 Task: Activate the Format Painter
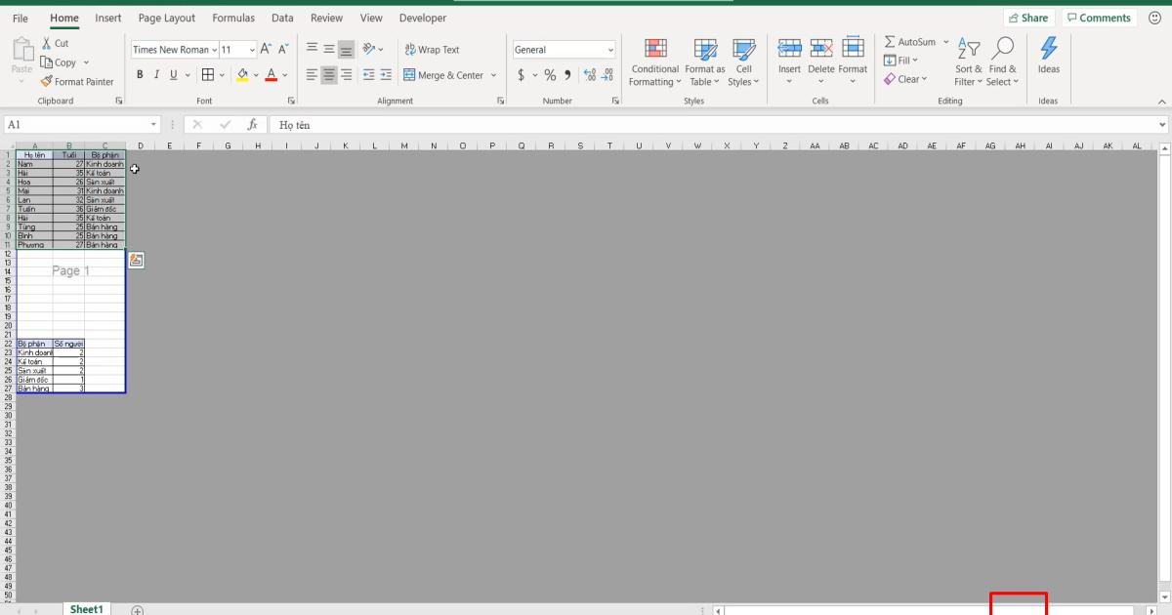78,81
